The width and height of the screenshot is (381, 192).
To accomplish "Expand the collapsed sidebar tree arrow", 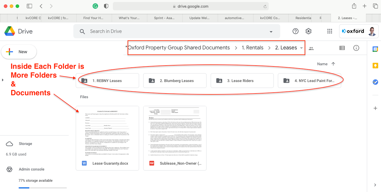I will 3,80.
